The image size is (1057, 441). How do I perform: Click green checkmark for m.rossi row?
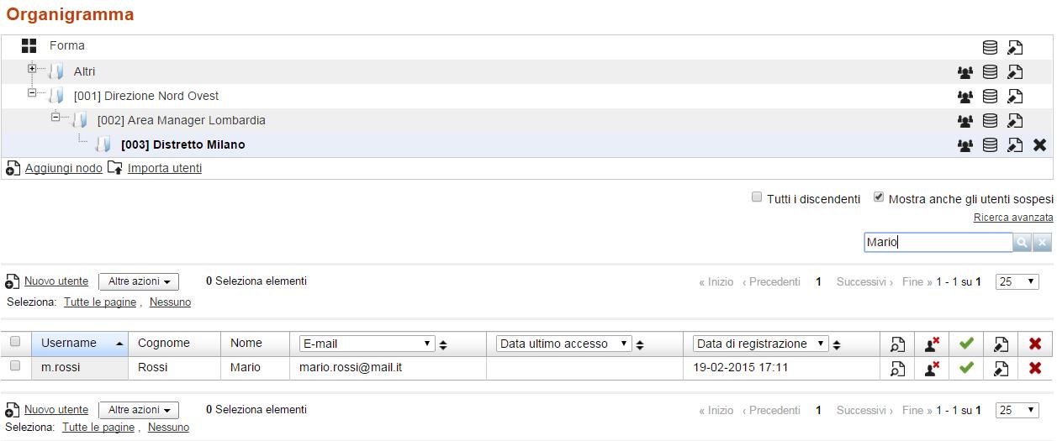click(x=966, y=367)
